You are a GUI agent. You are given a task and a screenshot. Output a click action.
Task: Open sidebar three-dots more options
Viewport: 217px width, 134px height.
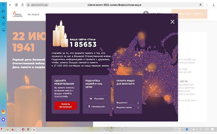[3, 124]
